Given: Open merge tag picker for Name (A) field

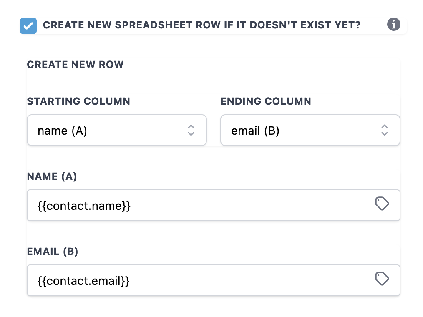Looking at the screenshot, I should point(382,204).
